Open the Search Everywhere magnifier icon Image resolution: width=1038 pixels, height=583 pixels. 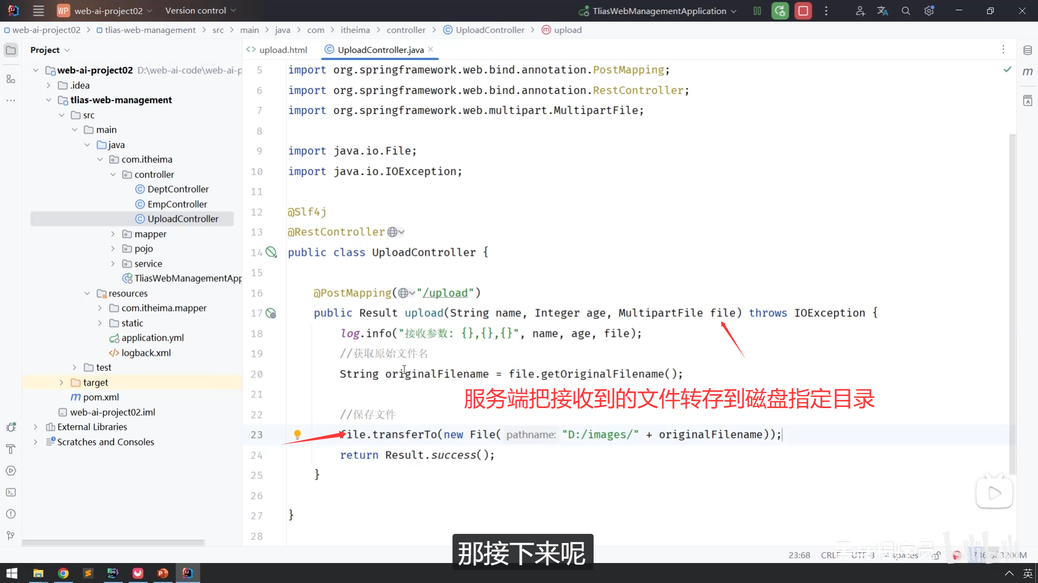point(906,11)
